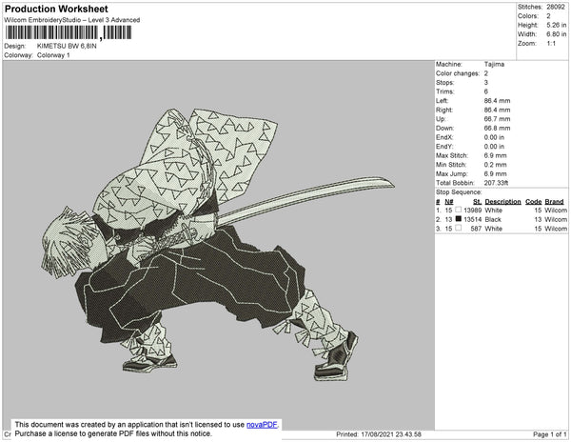
Task: Click the "Brand" column header
Action: click(554, 202)
